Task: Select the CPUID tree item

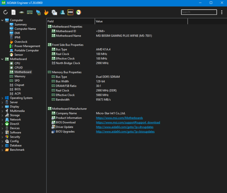Action: [18, 68]
